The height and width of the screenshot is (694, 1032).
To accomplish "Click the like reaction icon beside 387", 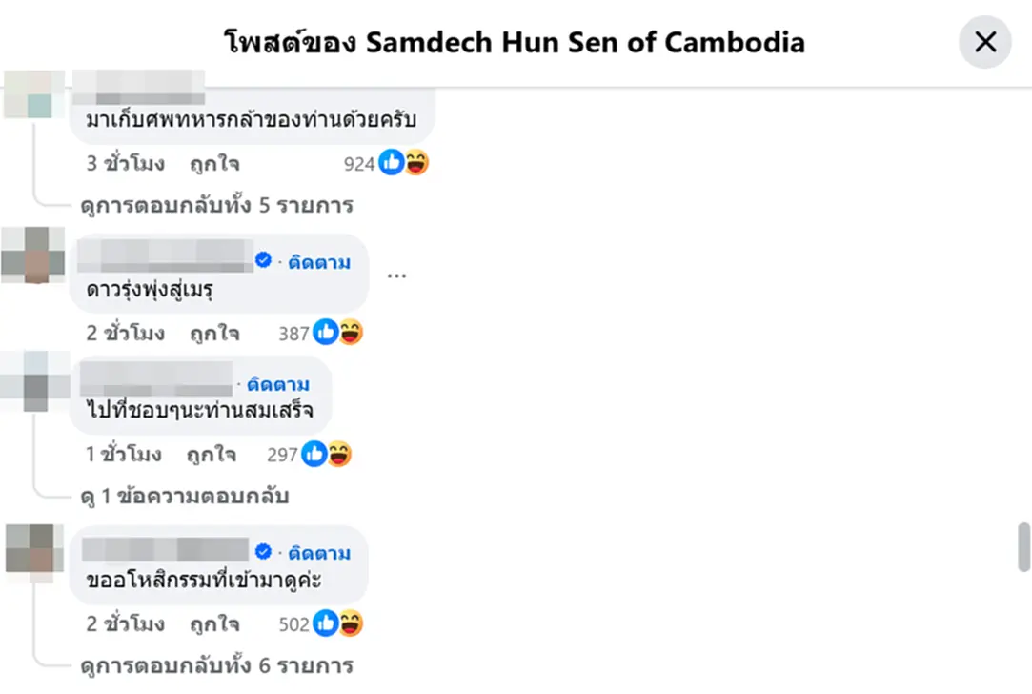I will [x=325, y=332].
